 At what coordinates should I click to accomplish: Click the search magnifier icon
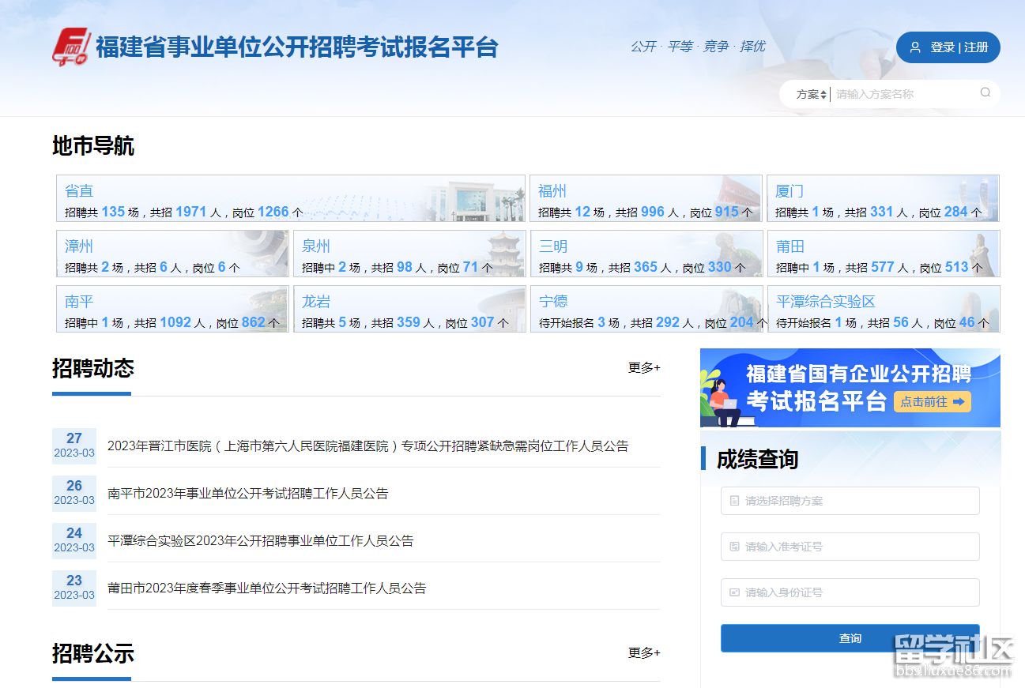pyautogui.click(x=985, y=93)
